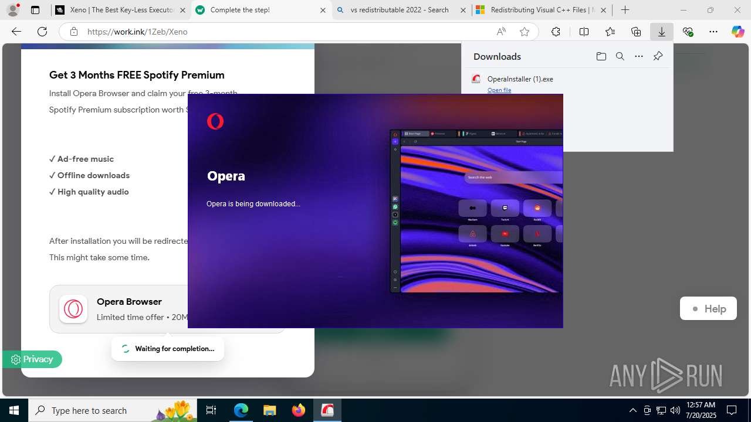Click Waiting for completion status pill
751x422 pixels.
(168, 349)
